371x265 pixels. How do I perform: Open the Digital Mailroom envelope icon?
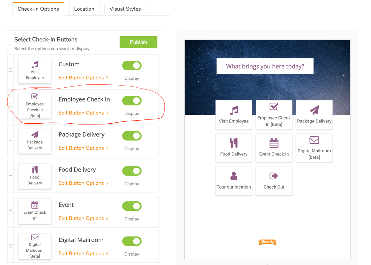coord(314,141)
